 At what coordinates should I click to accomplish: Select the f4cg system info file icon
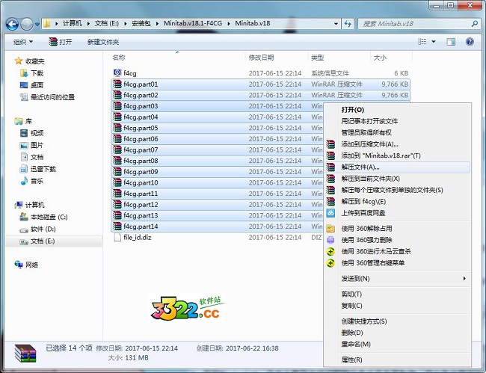coord(117,73)
